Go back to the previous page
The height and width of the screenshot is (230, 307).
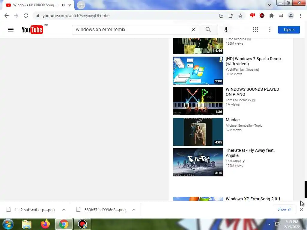[x=7, y=16]
